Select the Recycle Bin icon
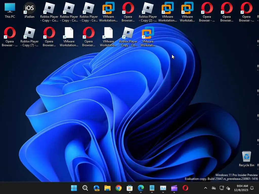259x194 pixels. tap(246, 159)
